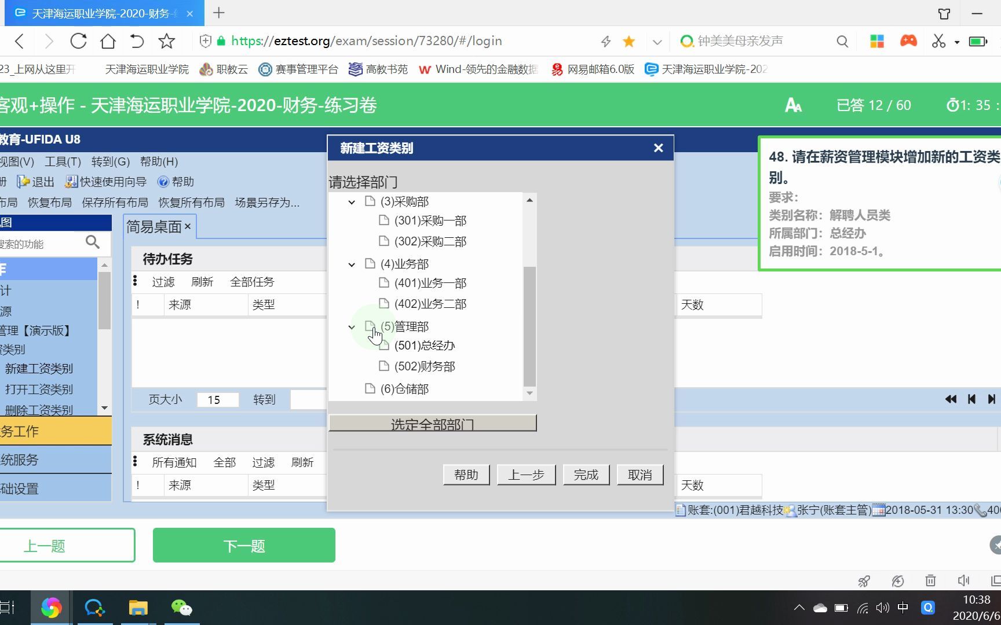
Task: Open the screenshot tool dropdown arrow
Action: tap(957, 42)
